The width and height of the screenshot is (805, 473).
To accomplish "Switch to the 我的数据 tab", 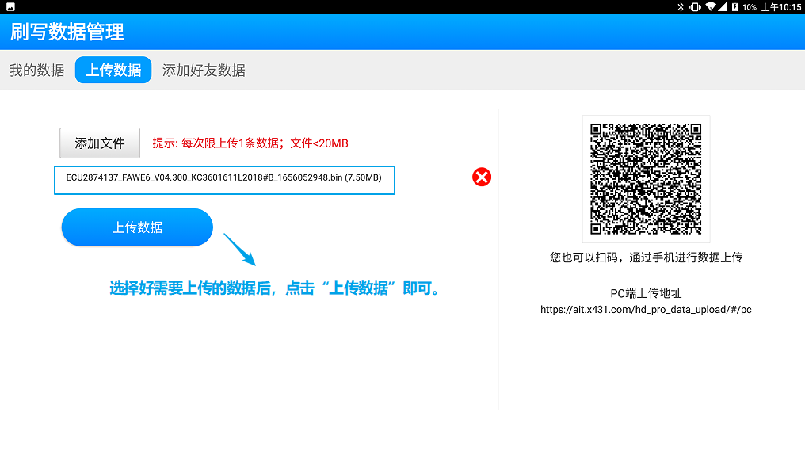I will click(37, 71).
